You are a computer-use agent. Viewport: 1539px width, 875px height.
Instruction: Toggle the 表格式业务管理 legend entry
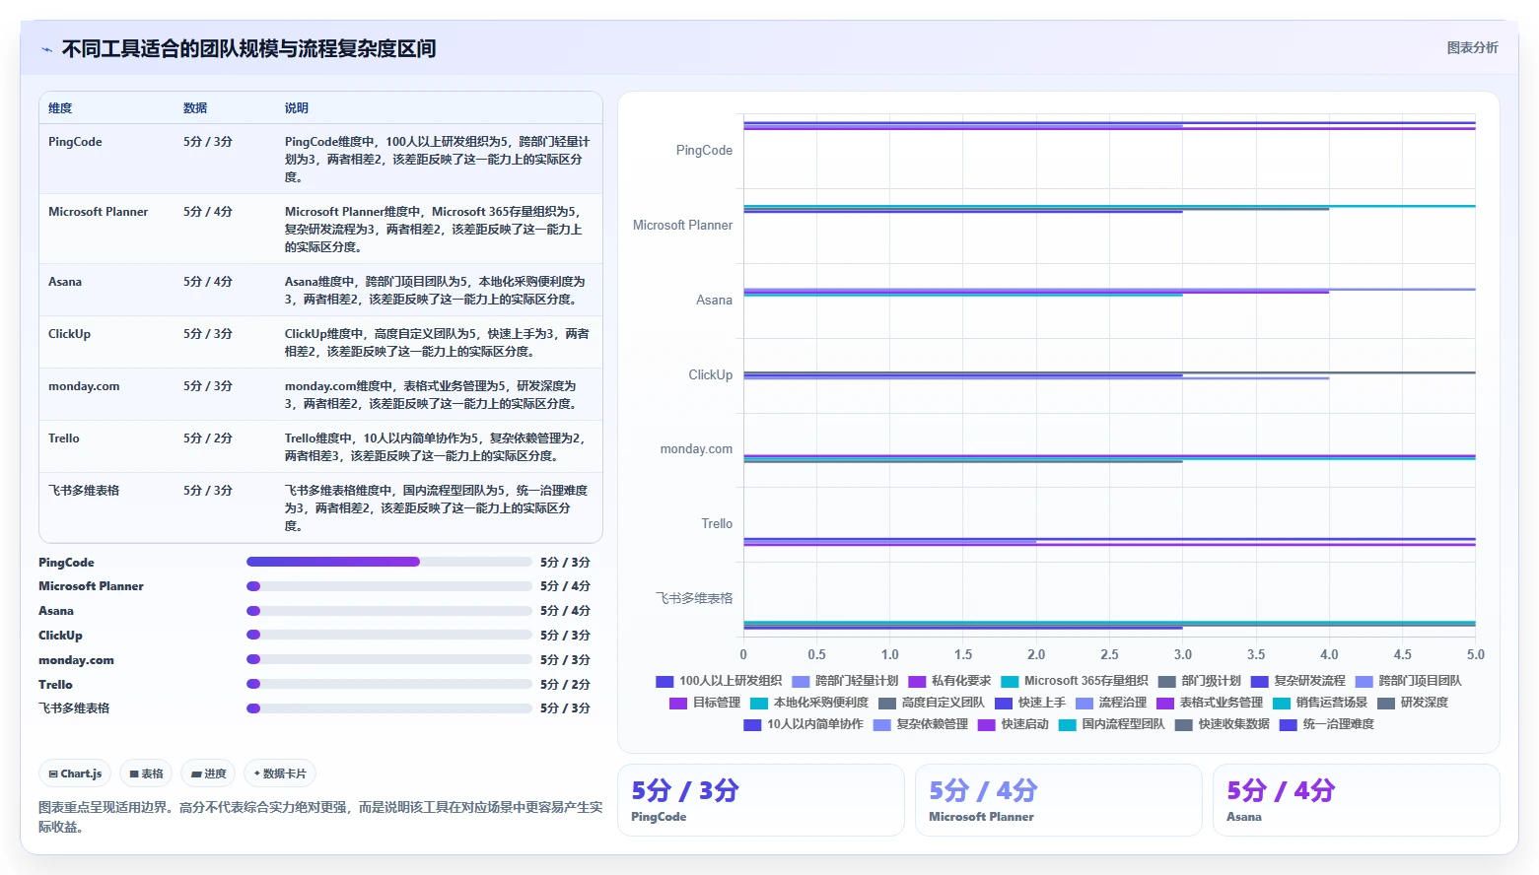[x=1210, y=703]
